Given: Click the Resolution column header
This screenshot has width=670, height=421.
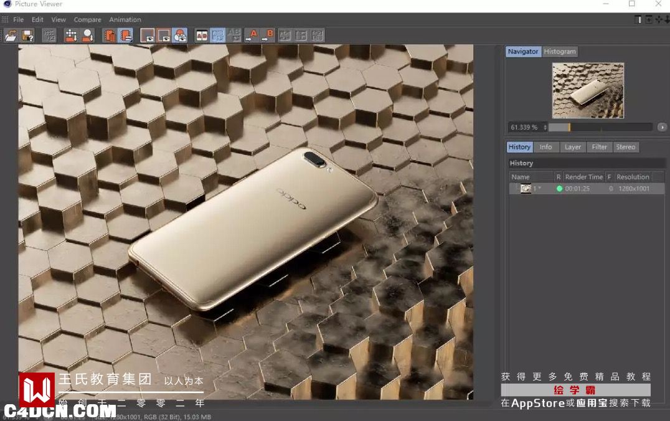Looking at the screenshot, I should pyautogui.click(x=633, y=177).
